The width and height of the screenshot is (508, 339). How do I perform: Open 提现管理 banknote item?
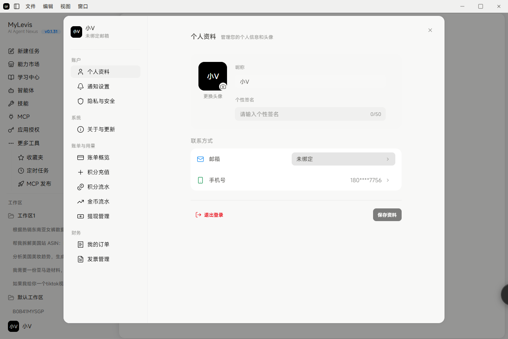click(x=106, y=216)
